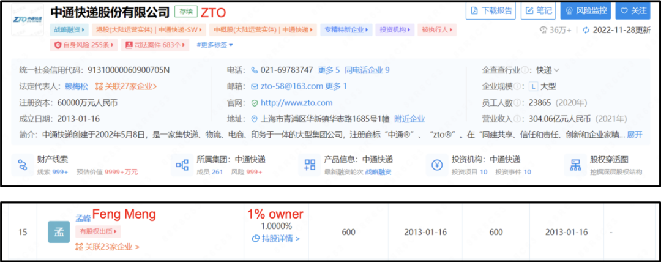This screenshot has height=262, width=661.
Task: Open 持股详情 shareholding details
Action: point(281,238)
